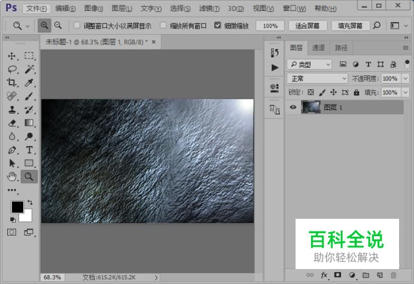Turn layer filtering switch on or off
Viewport: 414px width, 284px height.
coord(407,64)
